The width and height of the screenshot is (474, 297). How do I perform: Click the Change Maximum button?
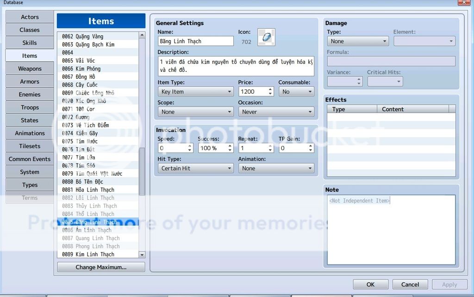coord(101,267)
